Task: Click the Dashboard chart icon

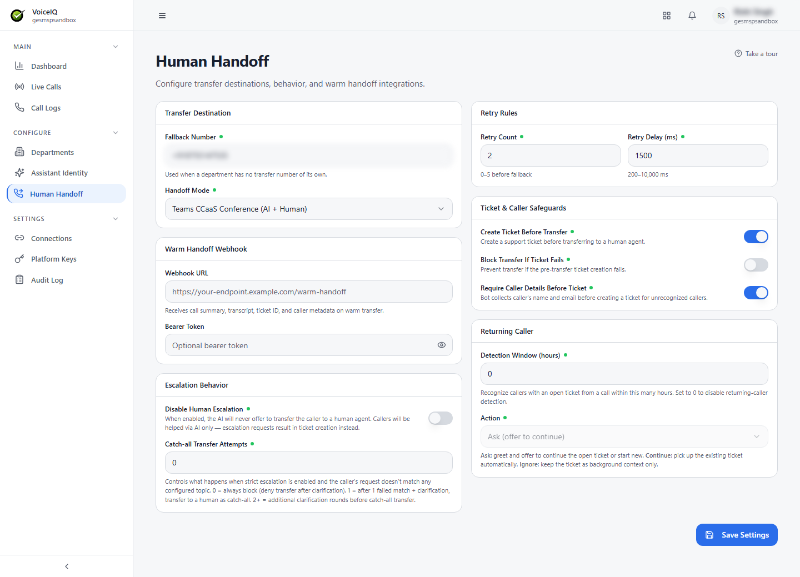Action: (x=19, y=66)
